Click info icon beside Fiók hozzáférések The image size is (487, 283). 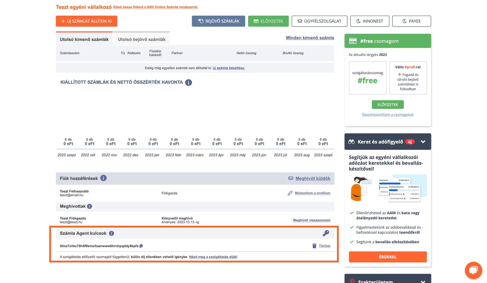pyautogui.click(x=103, y=178)
